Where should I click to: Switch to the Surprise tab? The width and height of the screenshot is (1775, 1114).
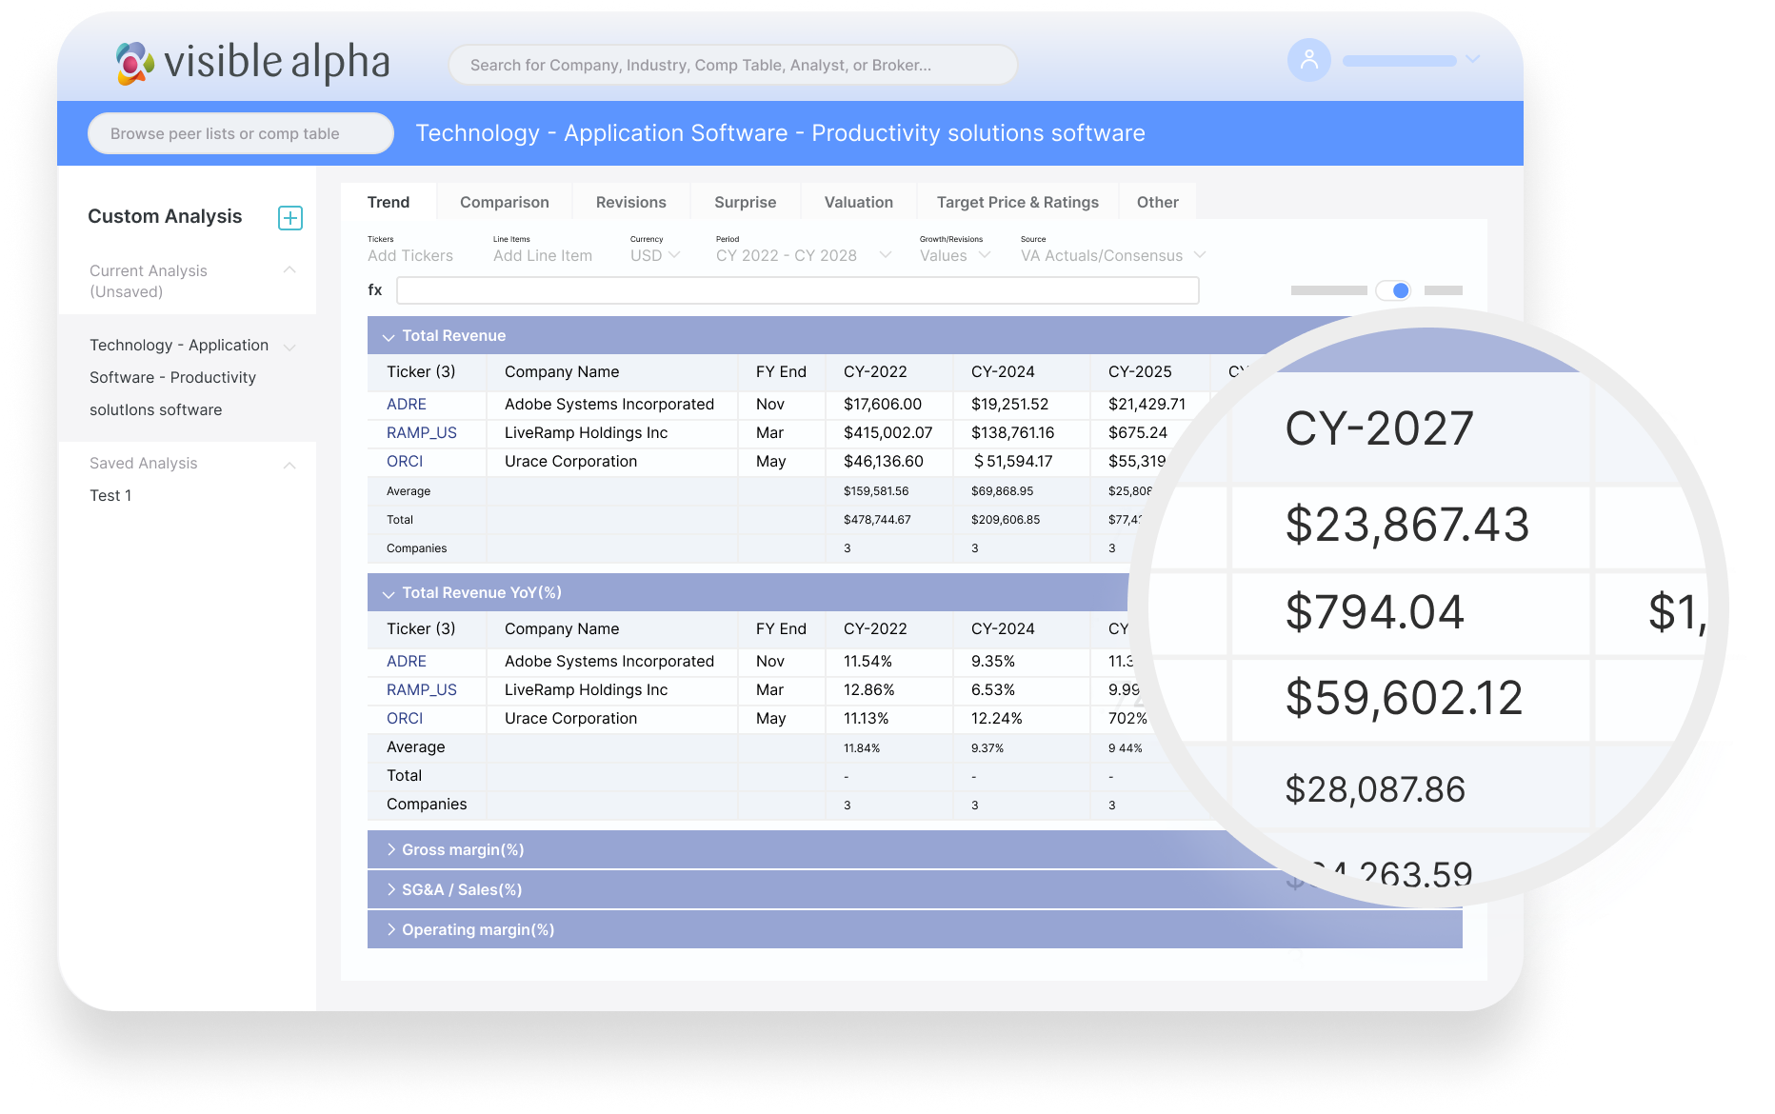pyautogui.click(x=746, y=202)
